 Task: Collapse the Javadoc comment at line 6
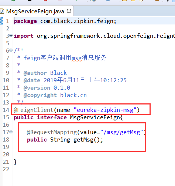[x=11, y=50]
